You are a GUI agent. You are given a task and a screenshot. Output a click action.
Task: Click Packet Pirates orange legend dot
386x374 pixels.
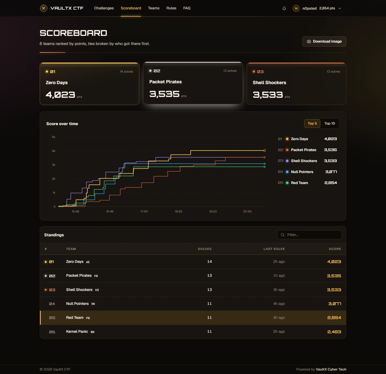[287, 150]
